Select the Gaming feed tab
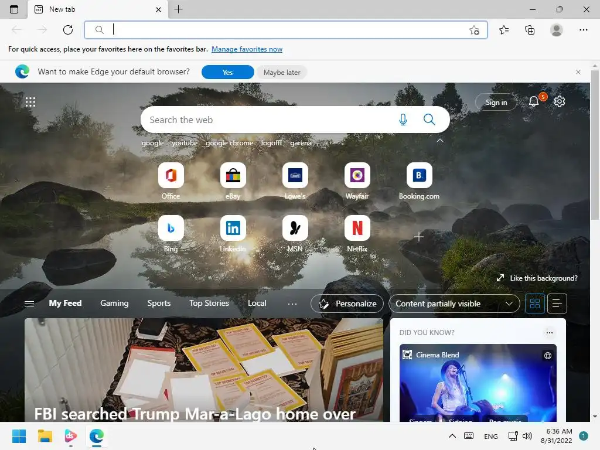The width and height of the screenshot is (600, 450). click(x=114, y=303)
